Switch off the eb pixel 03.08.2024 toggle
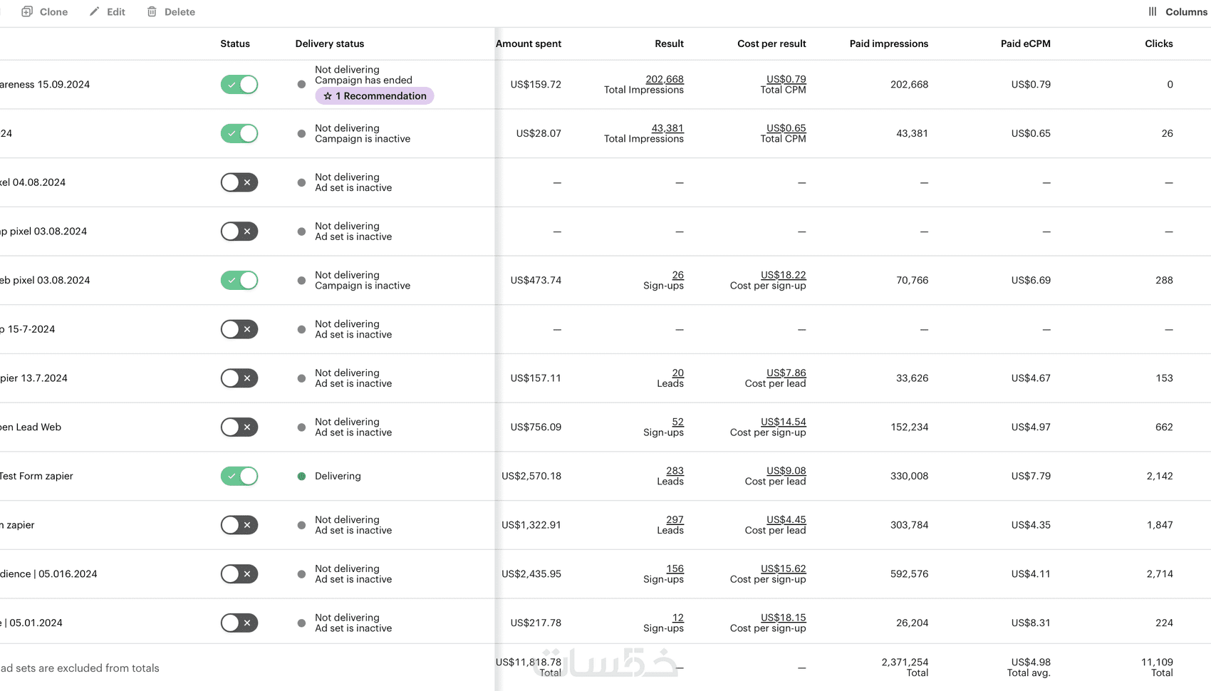Image resolution: width=1211 pixels, height=691 pixels. point(239,281)
